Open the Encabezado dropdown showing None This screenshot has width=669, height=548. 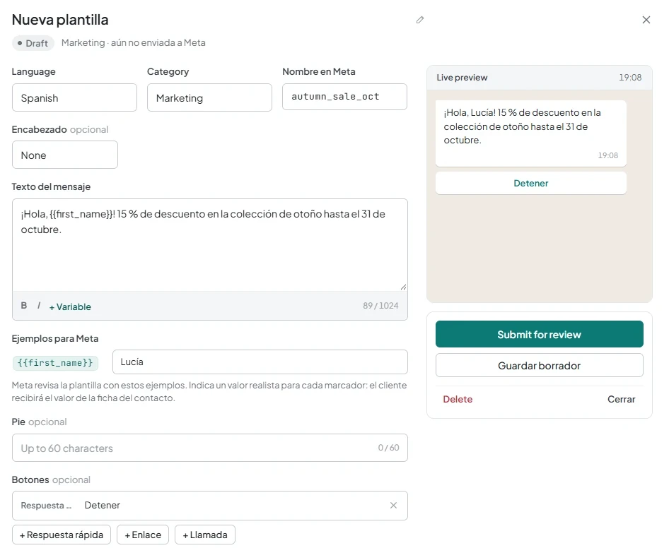tap(65, 155)
